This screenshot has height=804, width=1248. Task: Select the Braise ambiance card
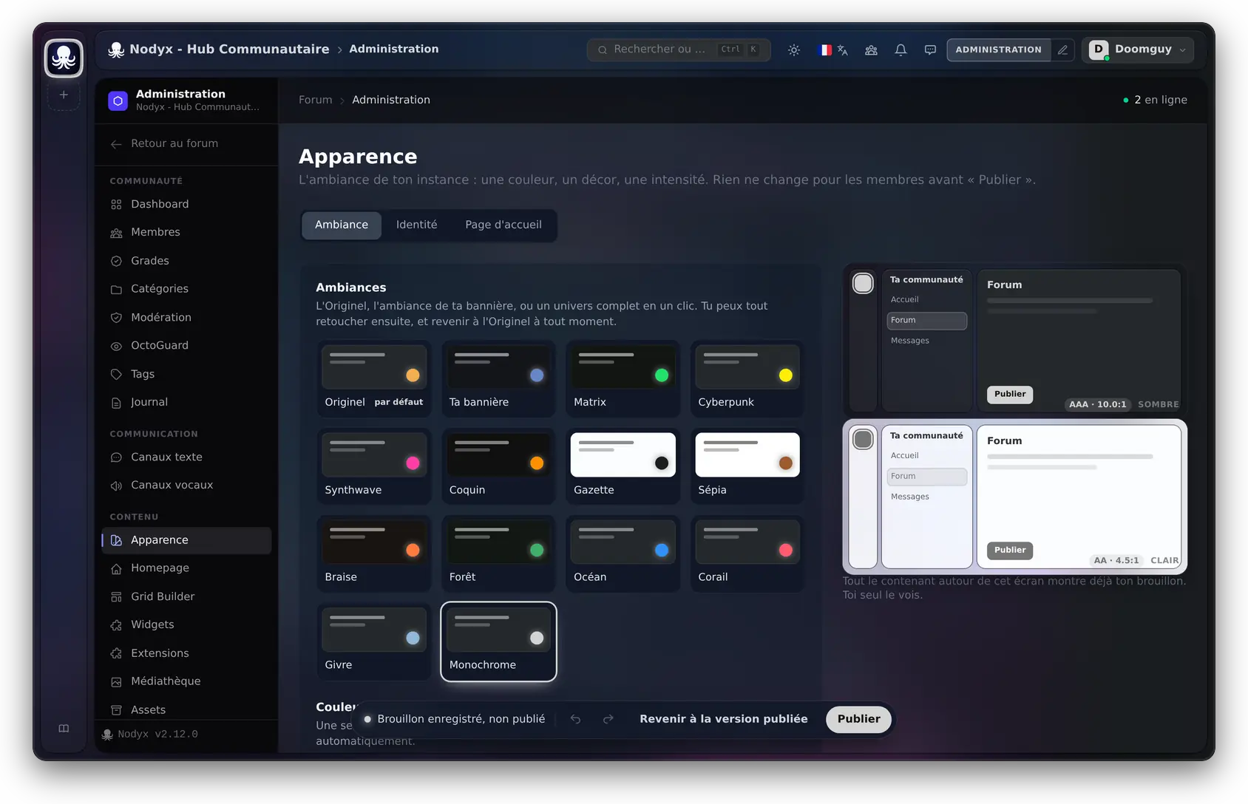(x=373, y=553)
